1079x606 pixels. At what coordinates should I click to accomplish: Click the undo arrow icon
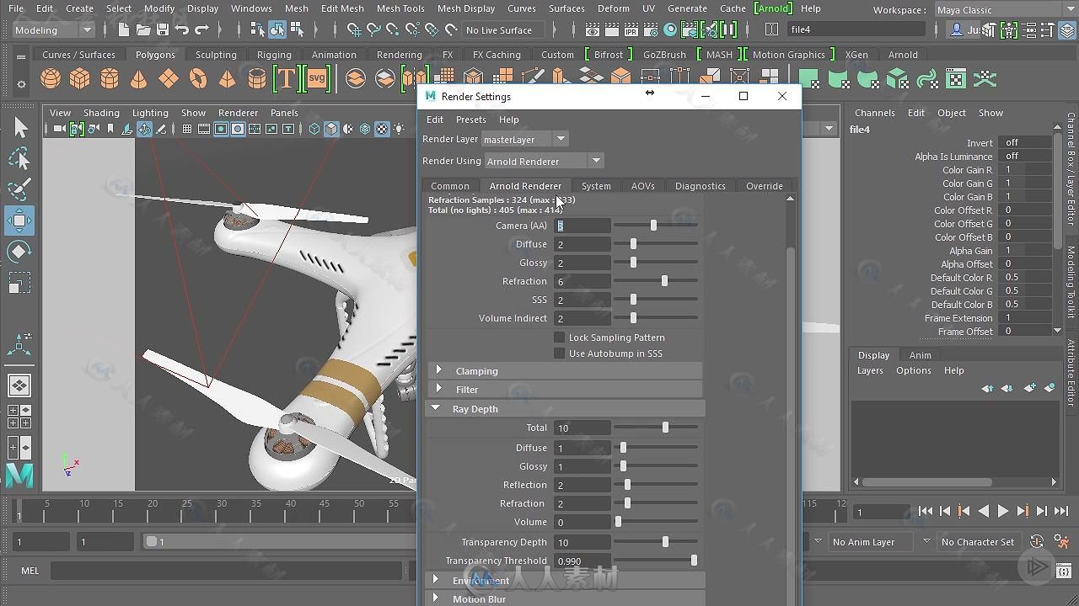[x=182, y=29]
